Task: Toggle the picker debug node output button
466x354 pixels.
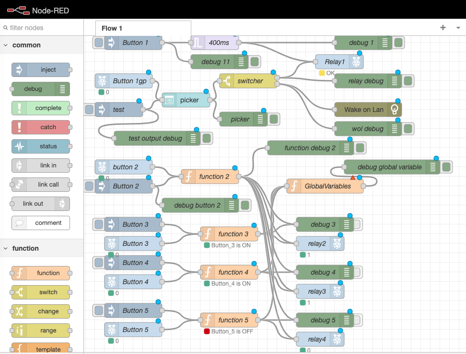Action: click(x=274, y=119)
